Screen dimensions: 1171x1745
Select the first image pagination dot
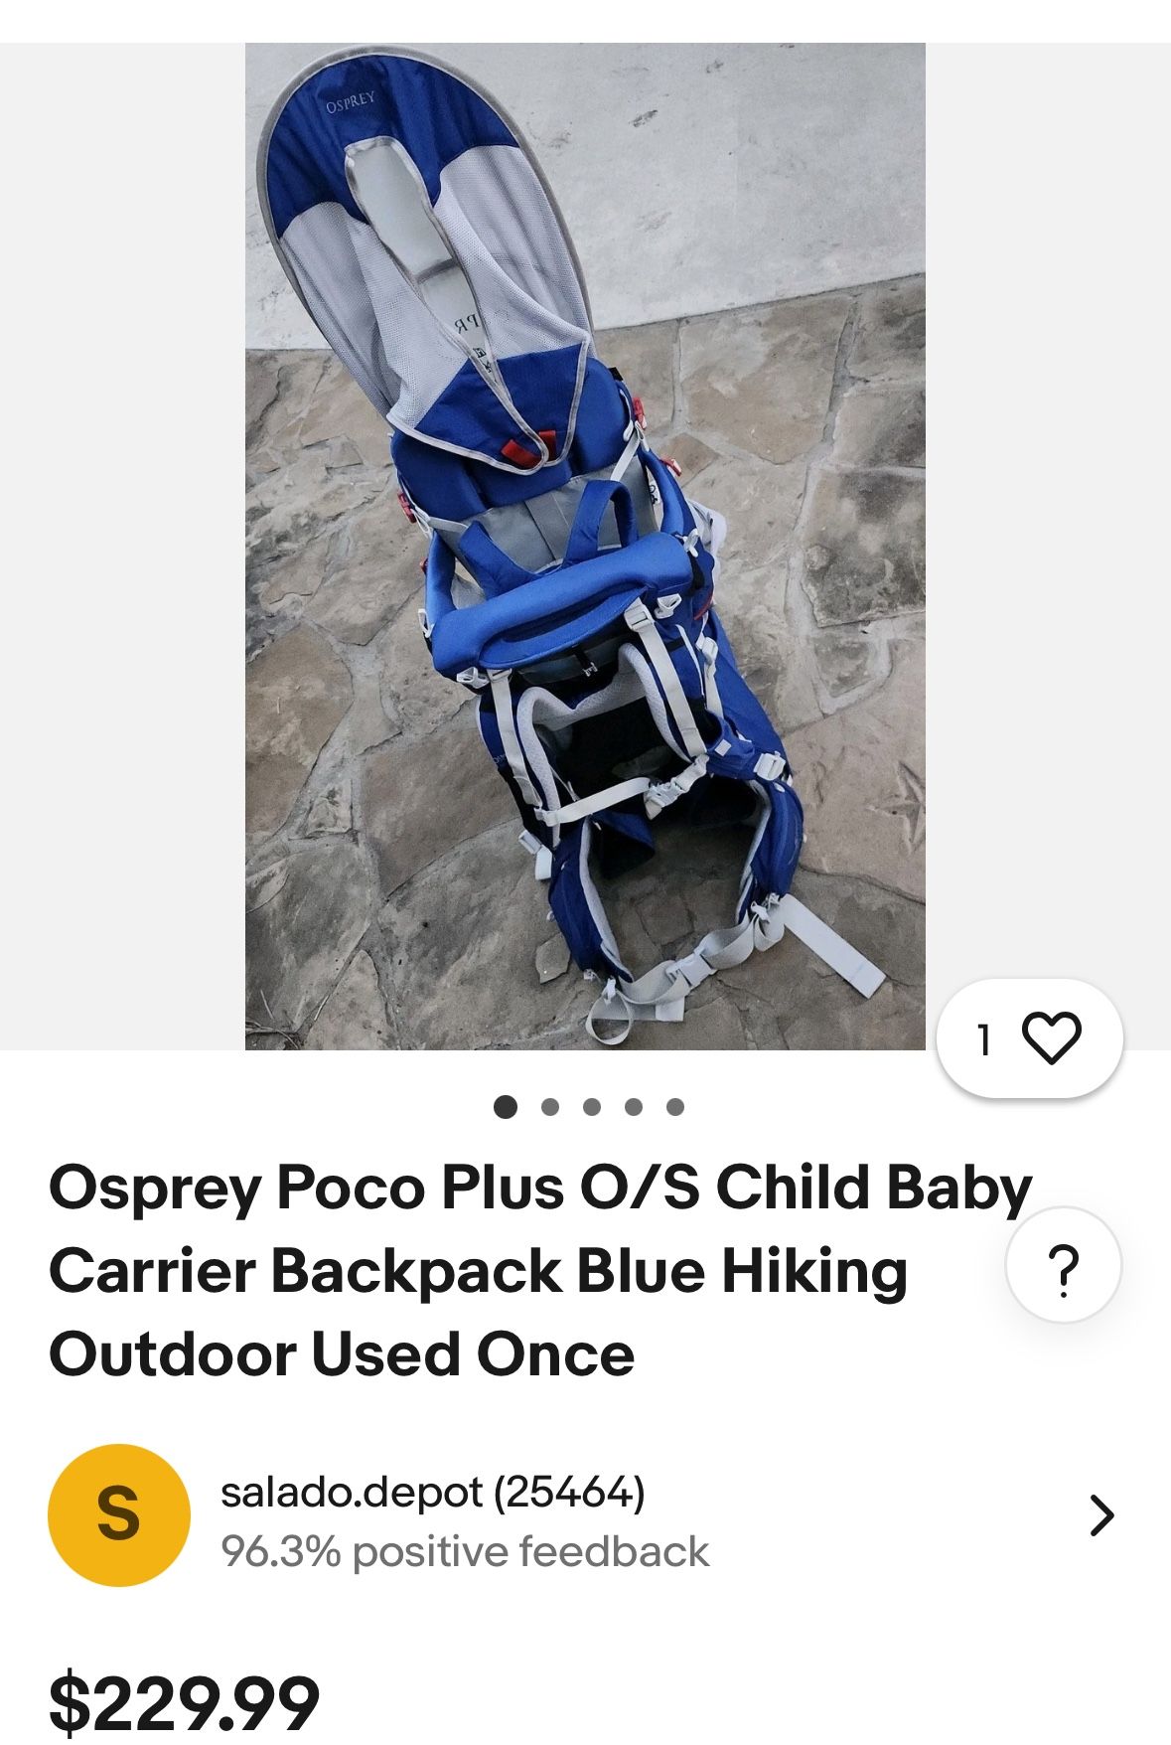tap(506, 1107)
